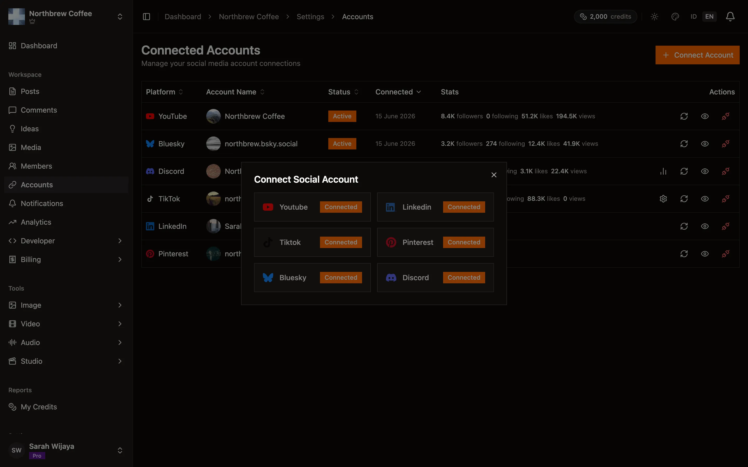
Task: Click the Bluesky butterfly in dialog
Action: pos(268,277)
